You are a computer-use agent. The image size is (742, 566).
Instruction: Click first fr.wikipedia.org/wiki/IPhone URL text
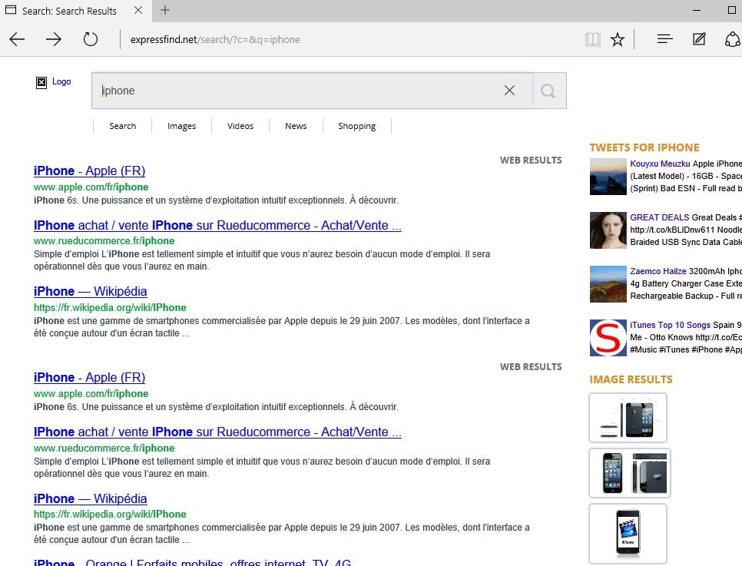110,308
